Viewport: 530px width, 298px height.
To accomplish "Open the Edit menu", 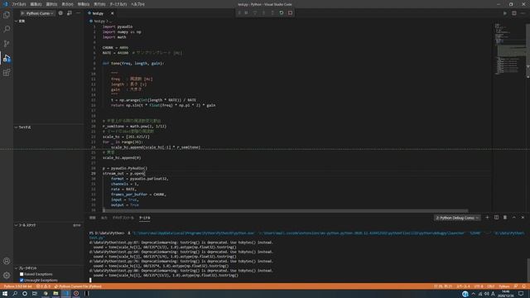I will click(x=36, y=4).
